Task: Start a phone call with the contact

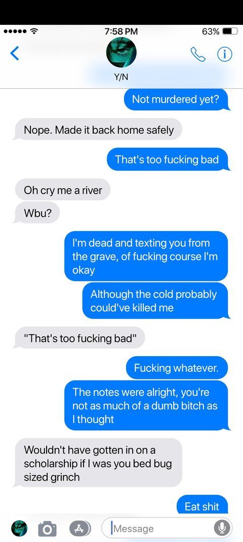Action: (198, 54)
